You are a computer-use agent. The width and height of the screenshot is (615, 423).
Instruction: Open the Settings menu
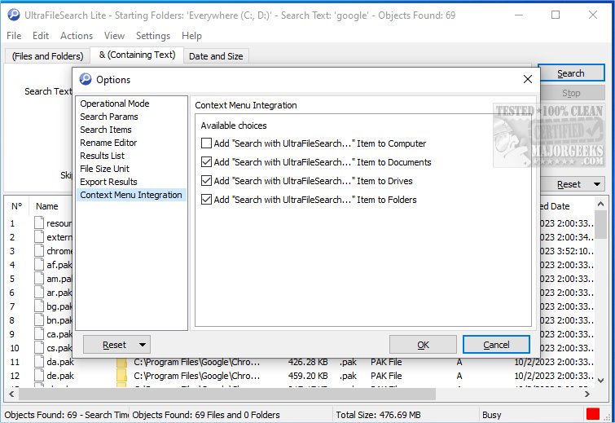click(x=153, y=36)
